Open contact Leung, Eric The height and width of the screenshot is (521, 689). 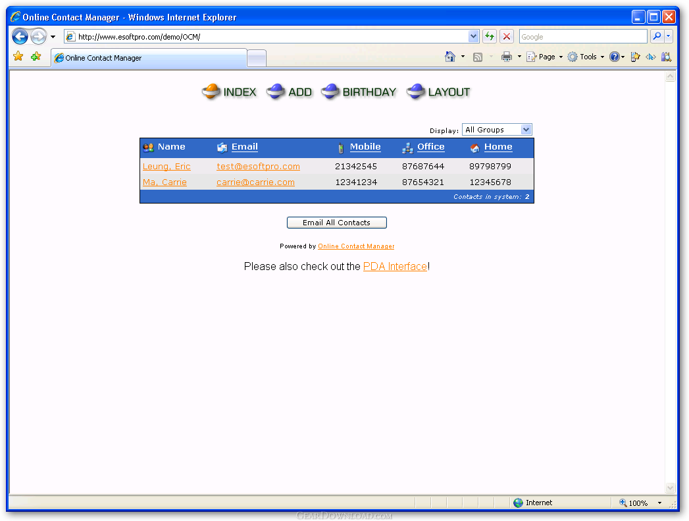point(166,167)
